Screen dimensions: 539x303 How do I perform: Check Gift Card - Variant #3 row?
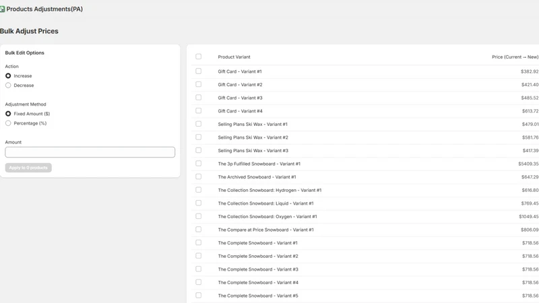coord(198,98)
